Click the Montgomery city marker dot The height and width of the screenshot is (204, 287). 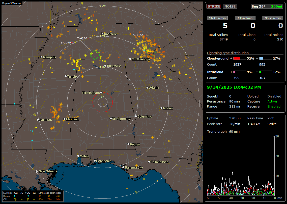[110, 119]
